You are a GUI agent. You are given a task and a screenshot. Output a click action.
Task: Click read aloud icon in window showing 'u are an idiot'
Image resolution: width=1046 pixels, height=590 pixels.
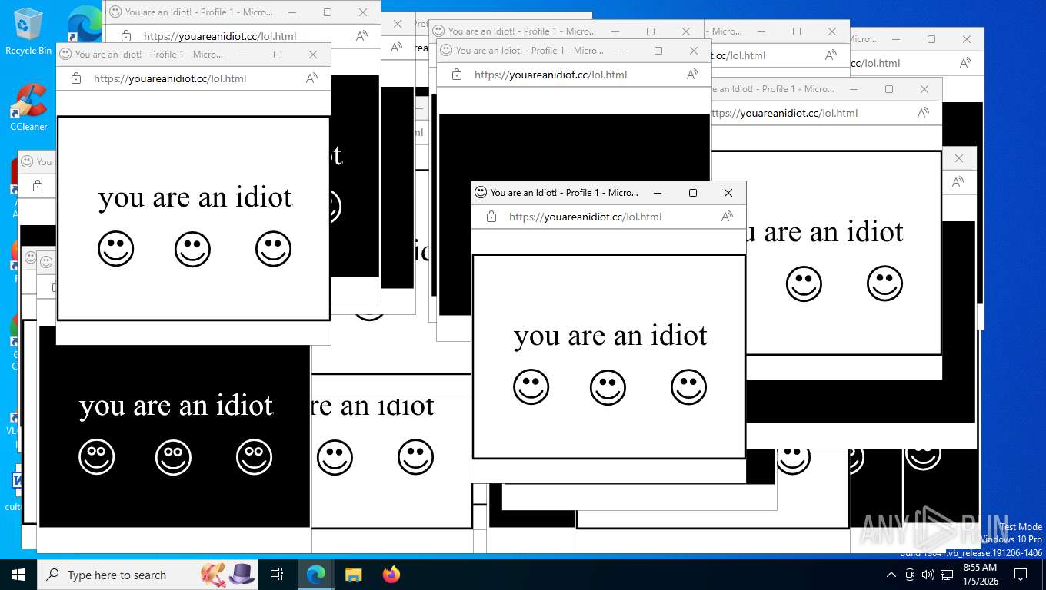[x=923, y=113]
